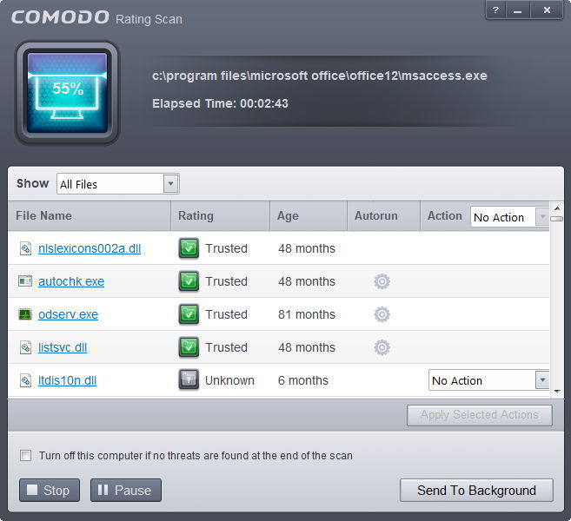Click the scanned file path msaccess.exe text

point(319,76)
